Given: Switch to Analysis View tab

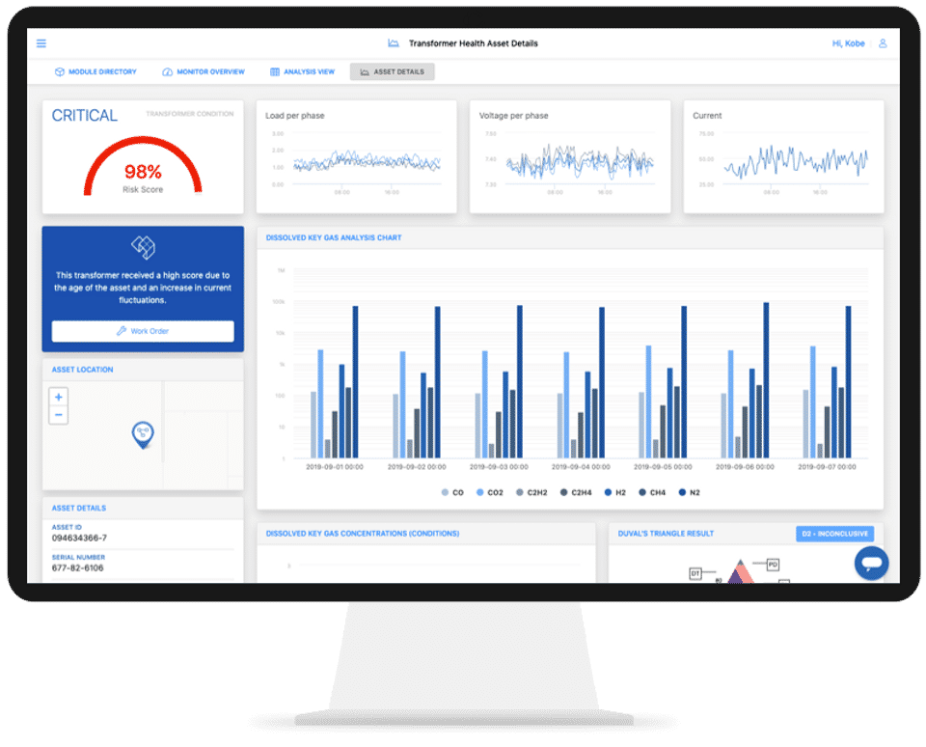Looking at the screenshot, I should tap(302, 71).
